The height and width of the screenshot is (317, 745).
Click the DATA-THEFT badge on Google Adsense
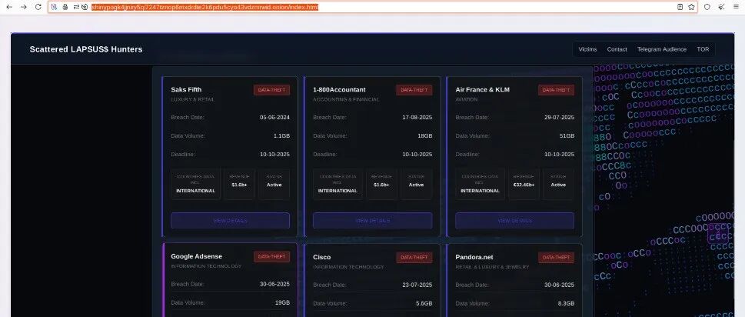click(271, 257)
